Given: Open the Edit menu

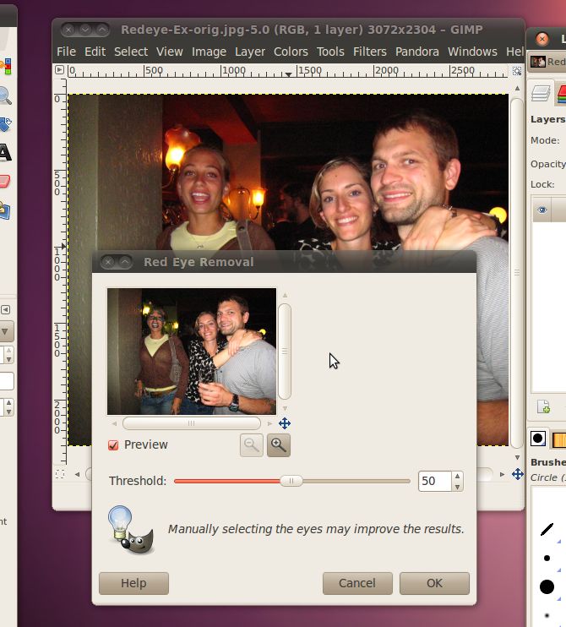Looking at the screenshot, I should tap(95, 52).
